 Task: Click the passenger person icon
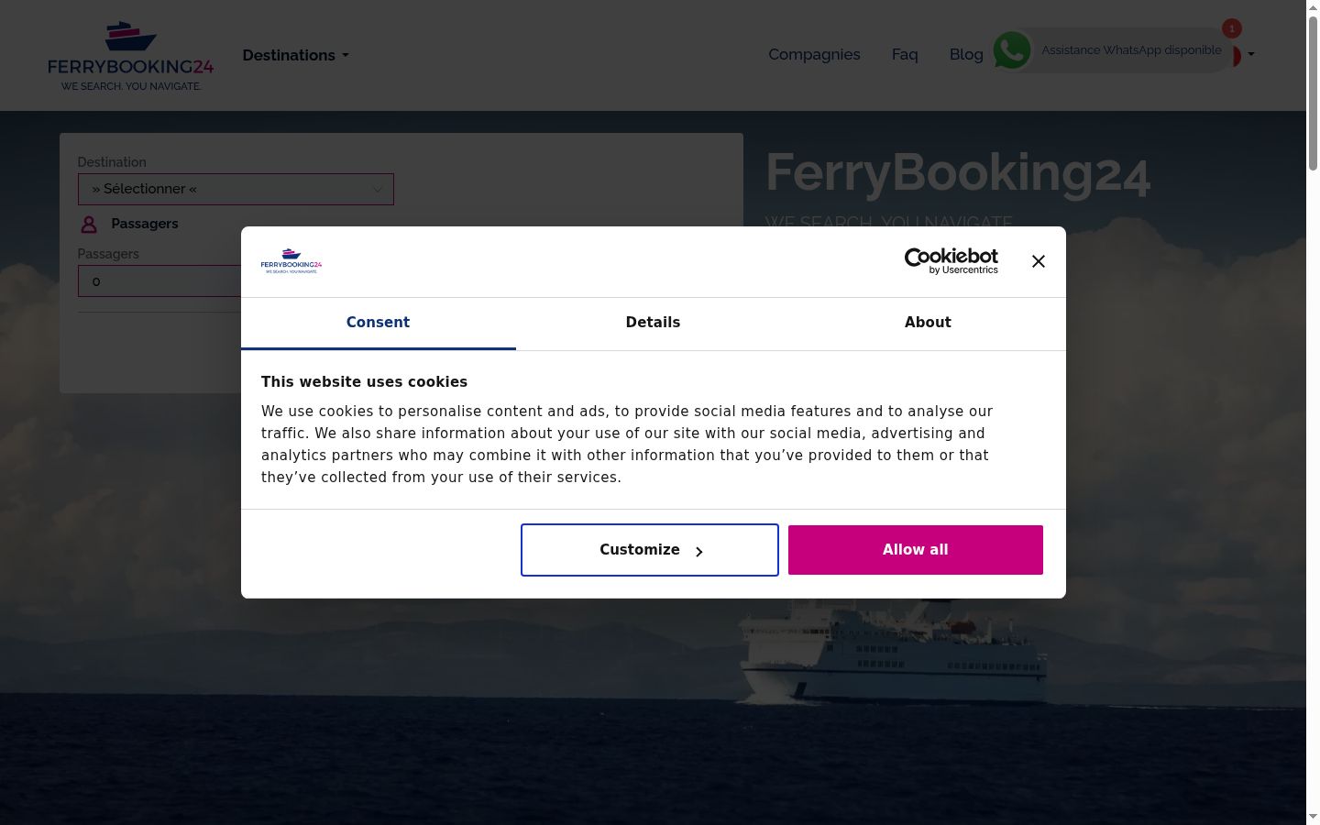[89, 225]
